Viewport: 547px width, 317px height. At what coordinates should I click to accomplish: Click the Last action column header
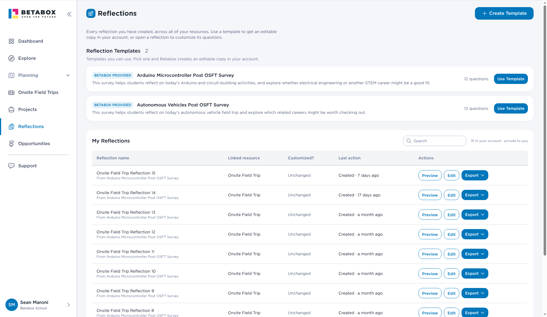349,158
